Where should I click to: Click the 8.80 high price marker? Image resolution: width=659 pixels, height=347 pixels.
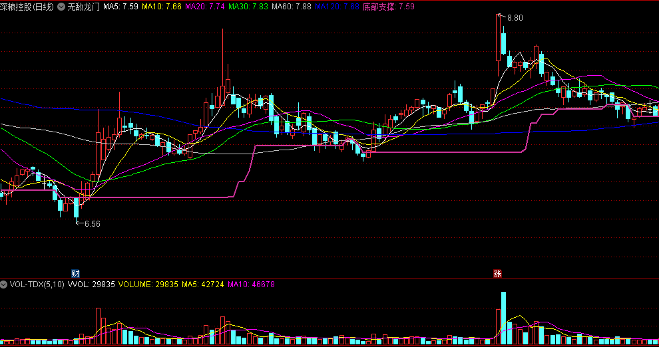click(x=515, y=18)
